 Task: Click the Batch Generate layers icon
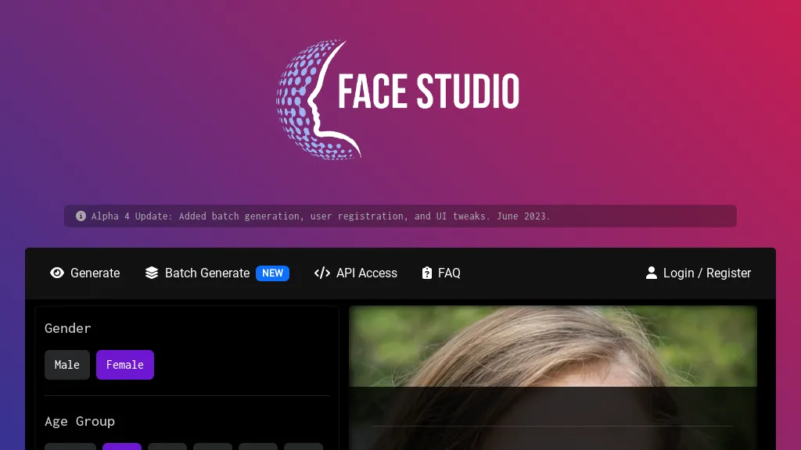pos(151,273)
